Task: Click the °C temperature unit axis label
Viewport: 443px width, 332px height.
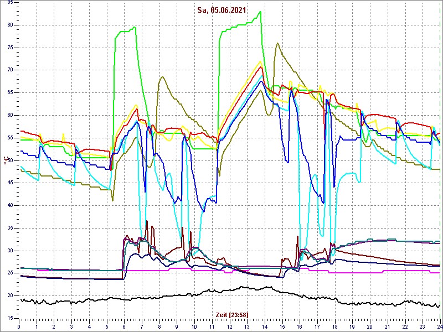Action: [x=5, y=160]
